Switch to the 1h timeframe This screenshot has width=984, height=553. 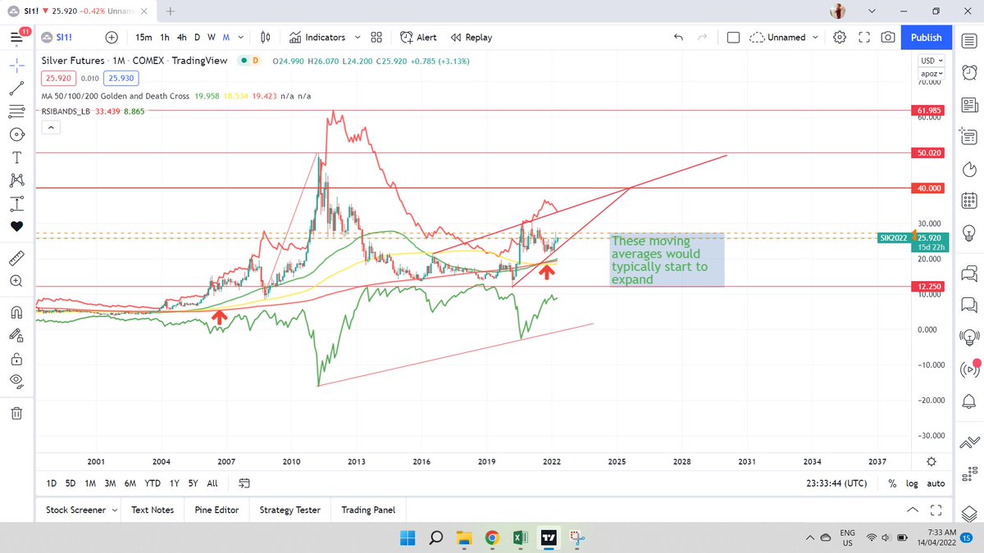point(165,38)
